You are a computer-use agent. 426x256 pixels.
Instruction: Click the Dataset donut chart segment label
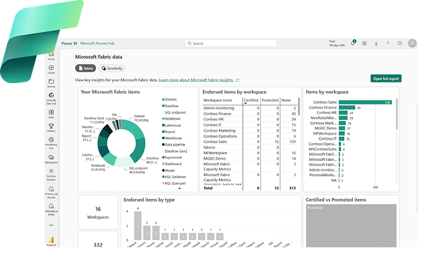pyautogui.click(x=141, y=118)
